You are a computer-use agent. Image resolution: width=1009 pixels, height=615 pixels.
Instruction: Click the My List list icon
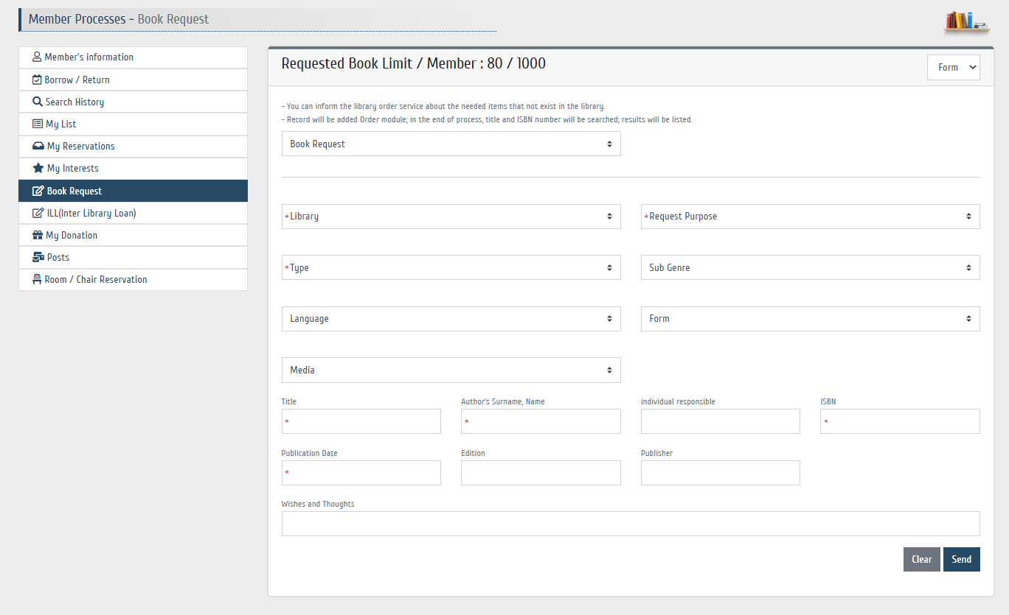[38, 124]
